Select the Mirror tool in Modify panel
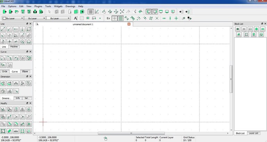The width and height of the screenshot is (267, 142). click(x=22, y=109)
